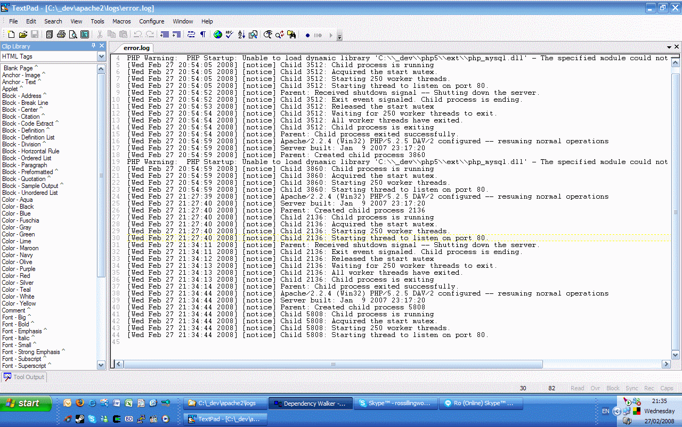The height and width of the screenshot is (427, 682).
Task: Click the Windows start button
Action: coord(26,403)
